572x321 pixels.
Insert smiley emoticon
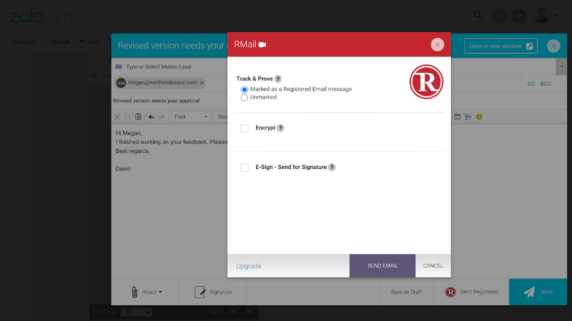pos(479,117)
